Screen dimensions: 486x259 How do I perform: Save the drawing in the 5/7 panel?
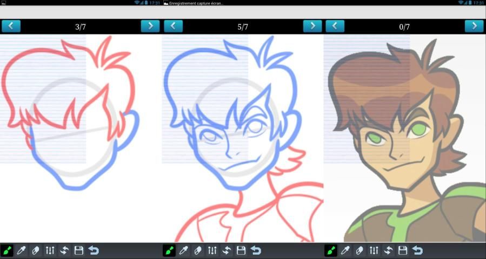241,250
